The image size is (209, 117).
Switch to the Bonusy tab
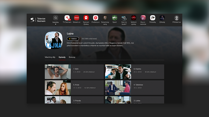click(x=72, y=57)
